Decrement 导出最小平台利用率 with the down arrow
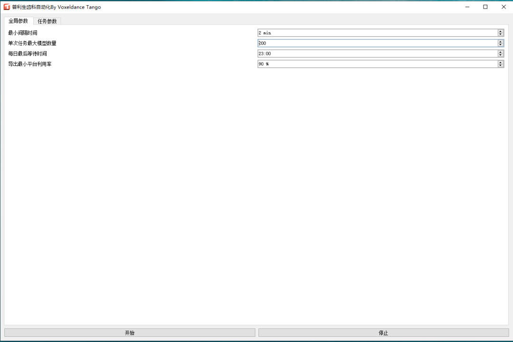Screen dimensions: 513x342 point(501,66)
